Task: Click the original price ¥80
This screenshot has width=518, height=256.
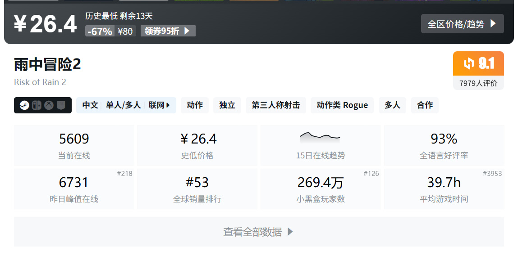Action: coord(125,31)
